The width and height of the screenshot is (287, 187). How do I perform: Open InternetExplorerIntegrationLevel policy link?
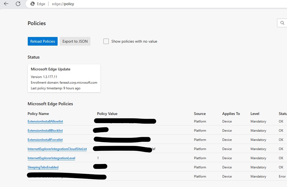coord(51,158)
